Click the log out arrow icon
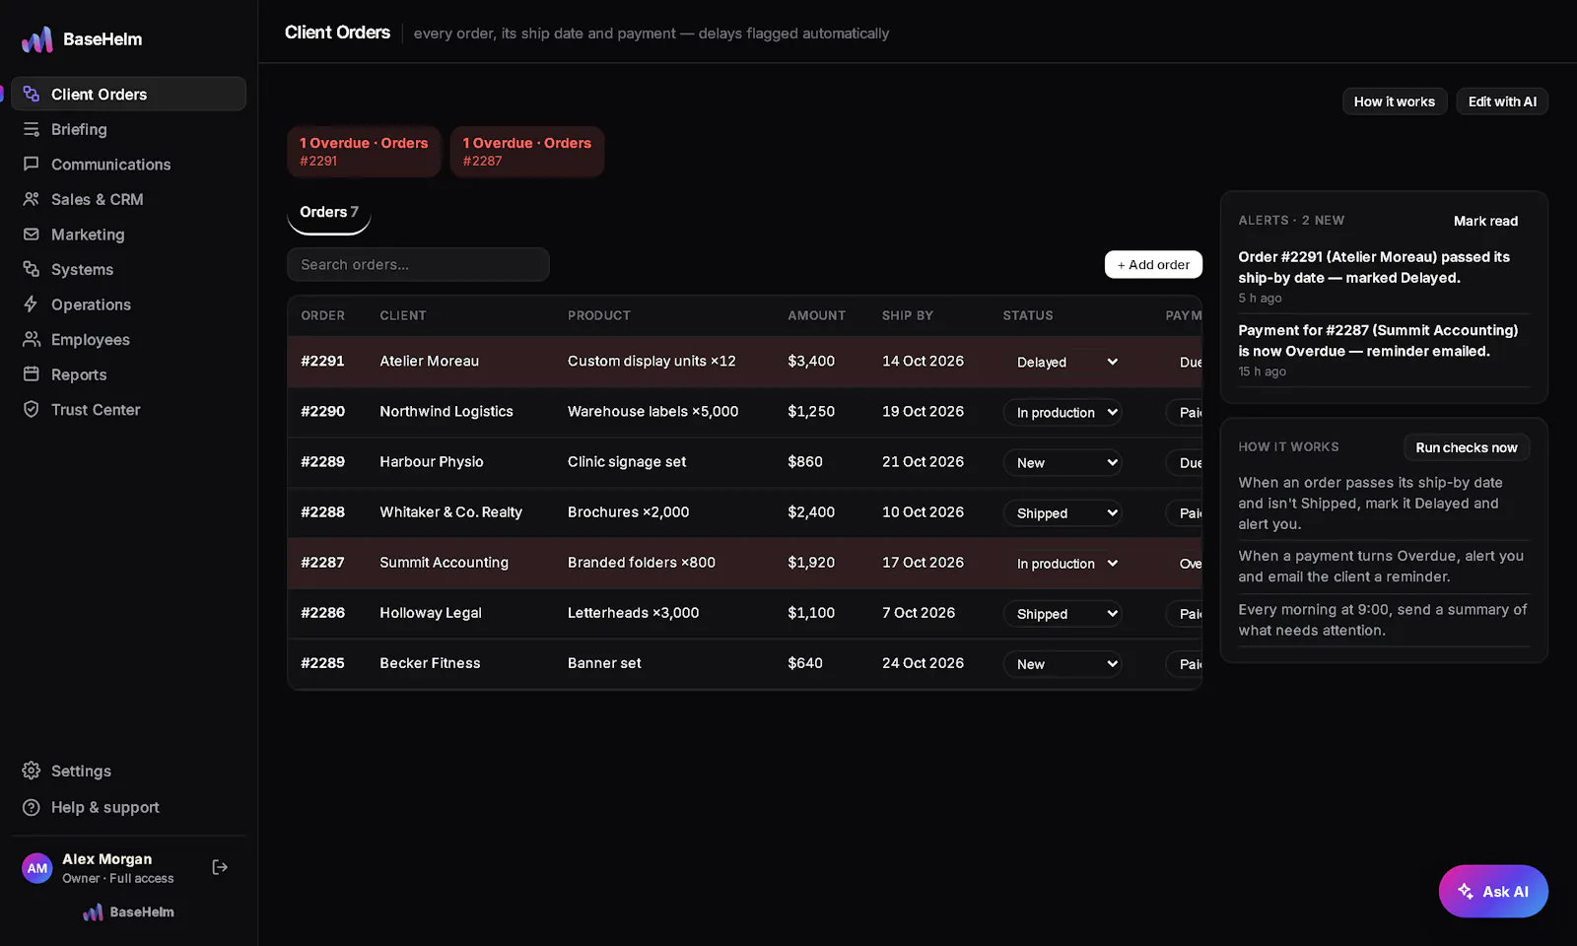 pos(220,867)
